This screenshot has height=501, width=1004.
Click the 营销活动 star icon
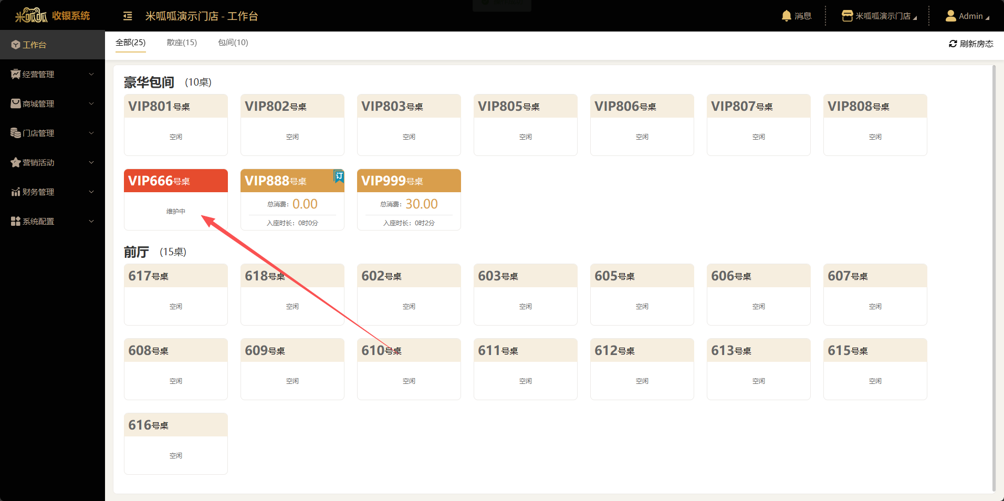pyautogui.click(x=16, y=163)
